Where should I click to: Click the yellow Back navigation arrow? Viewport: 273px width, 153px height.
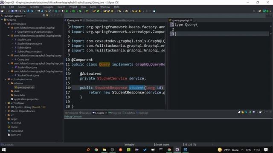[140, 11]
